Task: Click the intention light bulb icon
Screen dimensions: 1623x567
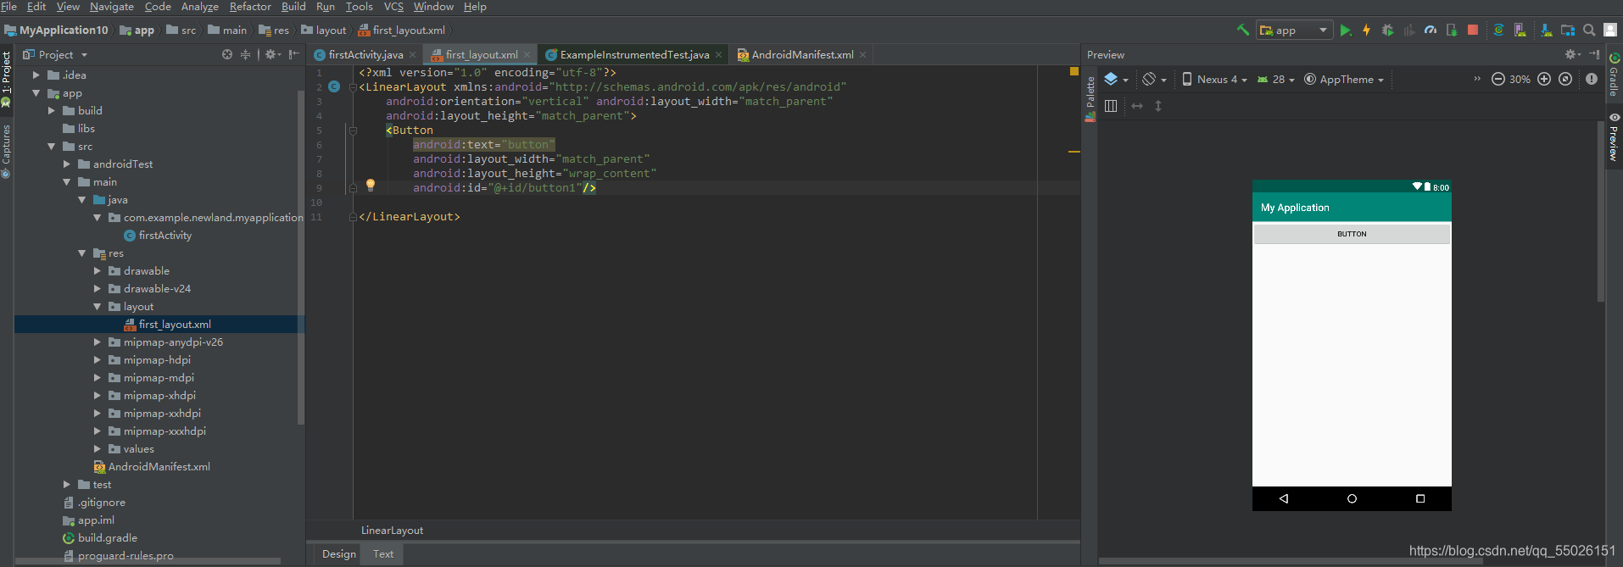Action: 370,185
